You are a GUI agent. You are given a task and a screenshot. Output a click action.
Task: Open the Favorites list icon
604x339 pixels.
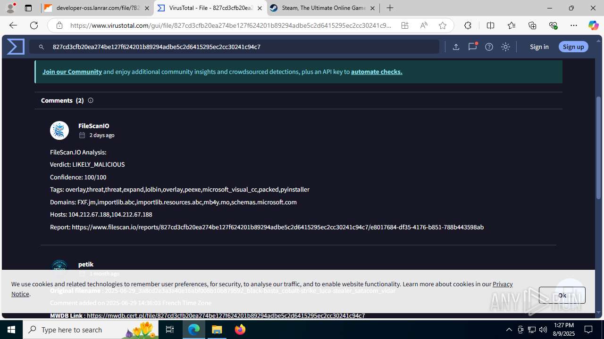[x=512, y=25]
